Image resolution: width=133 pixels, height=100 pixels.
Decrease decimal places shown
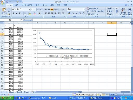(83, 13)
